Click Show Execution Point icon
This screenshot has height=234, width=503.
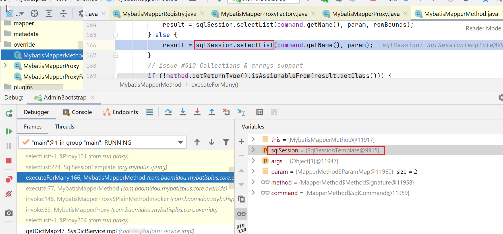pos(150,112)
